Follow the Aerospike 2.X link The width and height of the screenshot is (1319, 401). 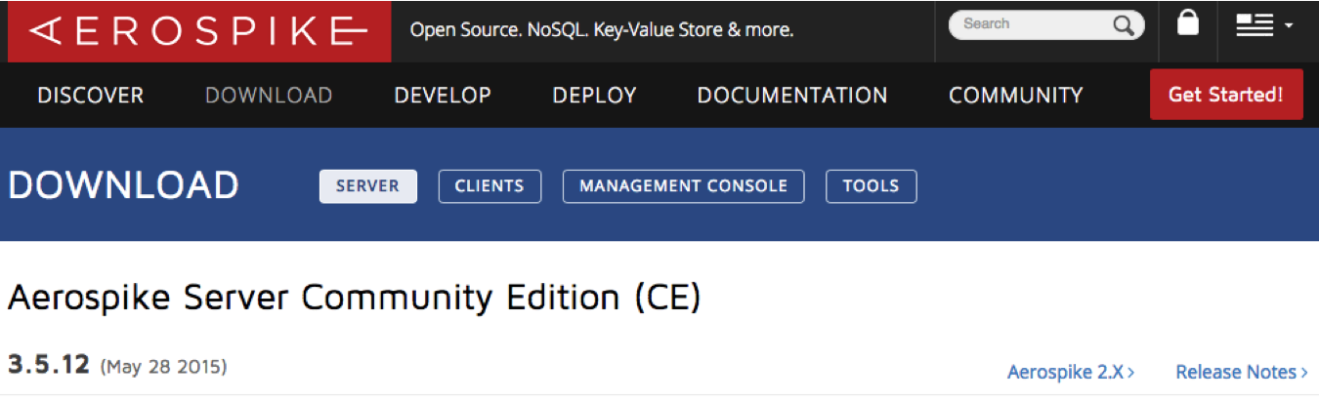point(1071,372)
